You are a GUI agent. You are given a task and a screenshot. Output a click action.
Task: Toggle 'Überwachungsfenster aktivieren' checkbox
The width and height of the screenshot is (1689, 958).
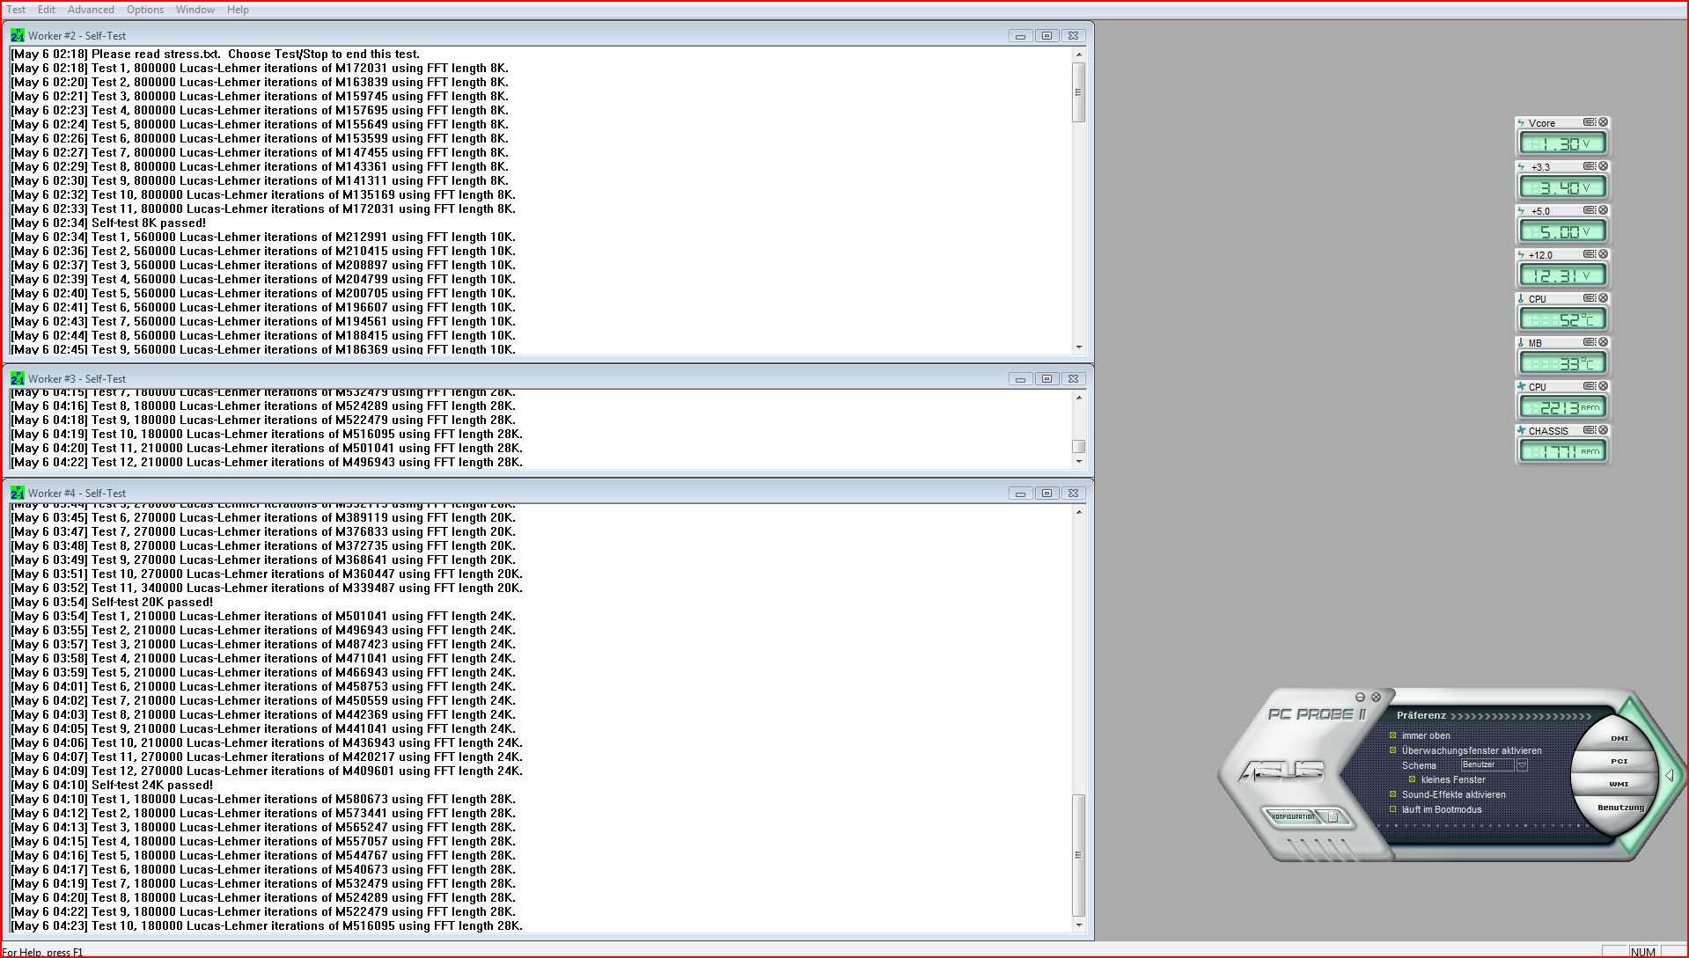[1392, 750]
